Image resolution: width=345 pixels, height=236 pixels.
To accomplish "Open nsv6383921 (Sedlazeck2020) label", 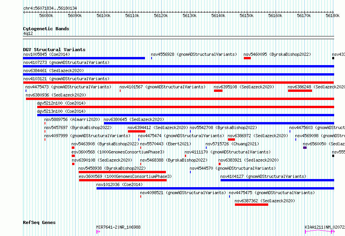I will [x=248, y=160].
